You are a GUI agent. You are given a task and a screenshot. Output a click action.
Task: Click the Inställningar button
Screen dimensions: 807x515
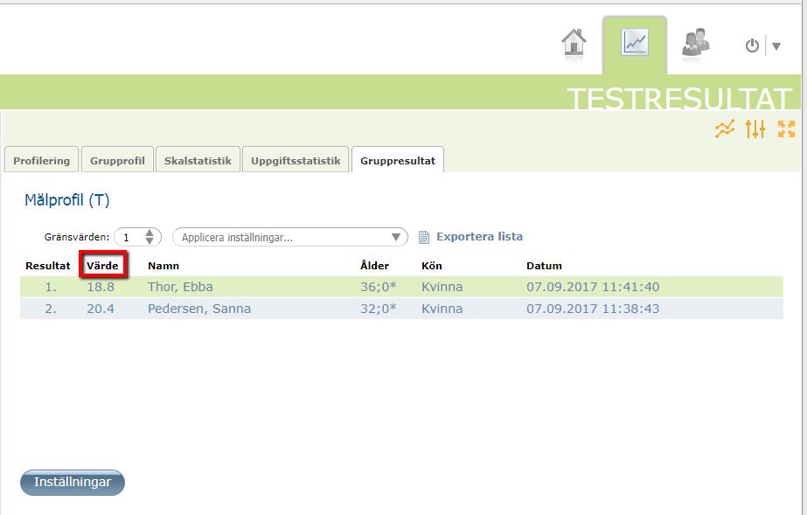click(x=73, y=482)
